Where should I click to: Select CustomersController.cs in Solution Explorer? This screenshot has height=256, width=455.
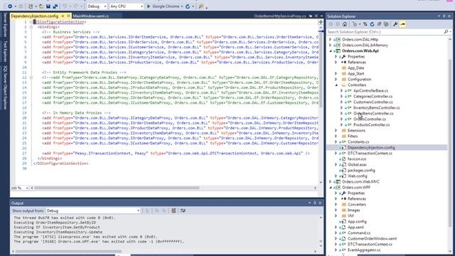(373, 102)
